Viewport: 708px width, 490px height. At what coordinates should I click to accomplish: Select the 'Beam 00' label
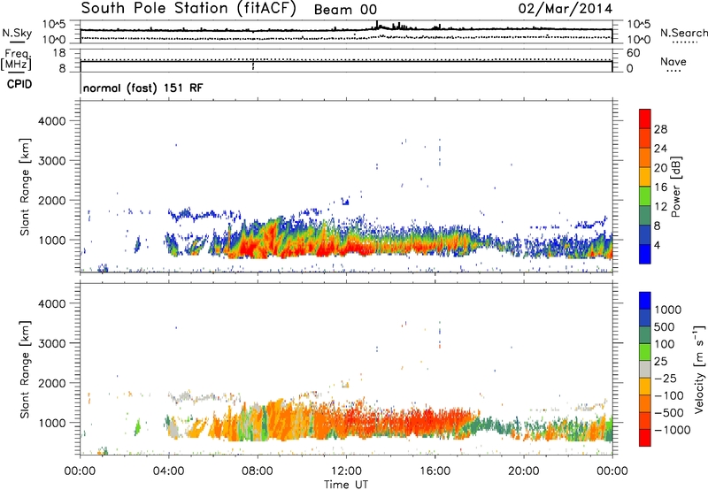click(345, 10)
